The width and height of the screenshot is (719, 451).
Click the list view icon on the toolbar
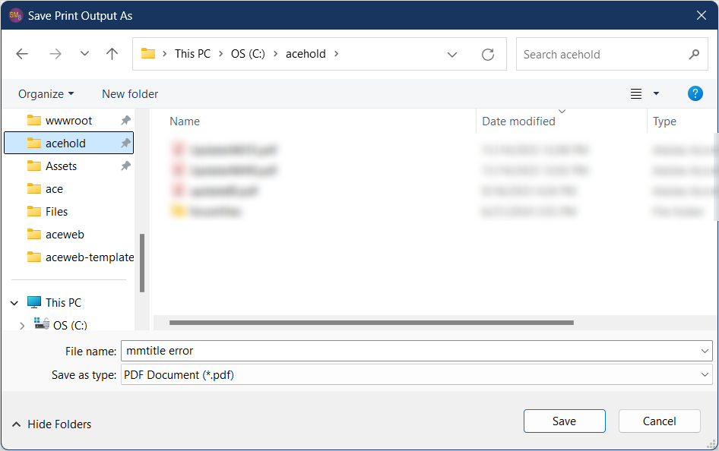tap(635, 93)
